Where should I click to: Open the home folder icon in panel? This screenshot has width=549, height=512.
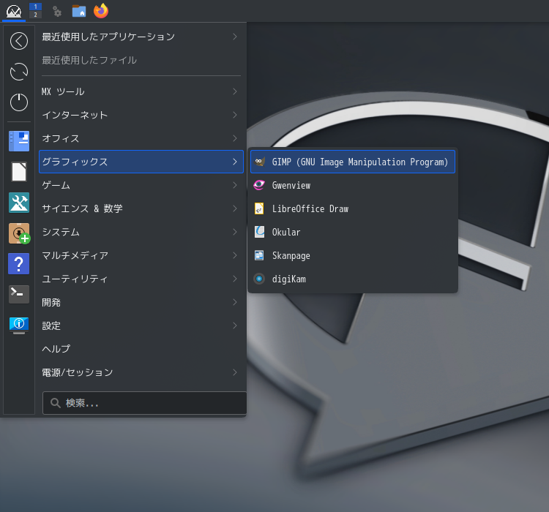[x=79, y=11]
